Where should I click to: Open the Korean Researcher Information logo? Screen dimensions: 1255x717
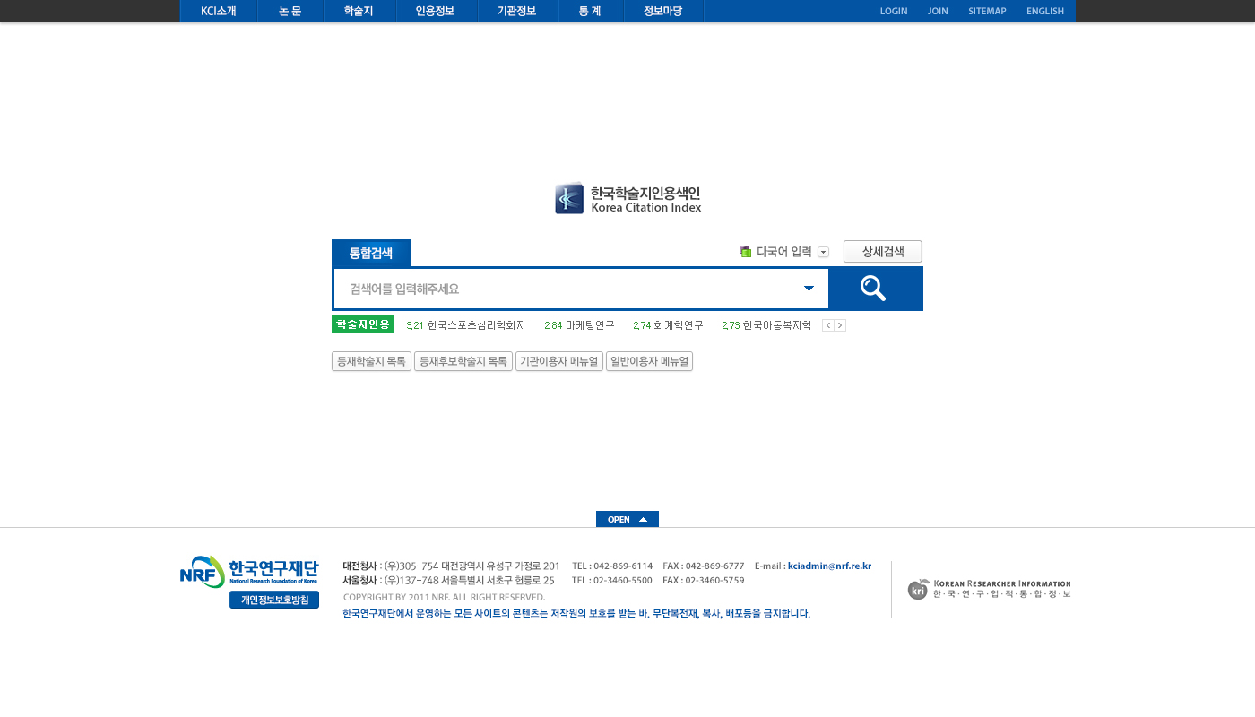(x=989, y=589)
